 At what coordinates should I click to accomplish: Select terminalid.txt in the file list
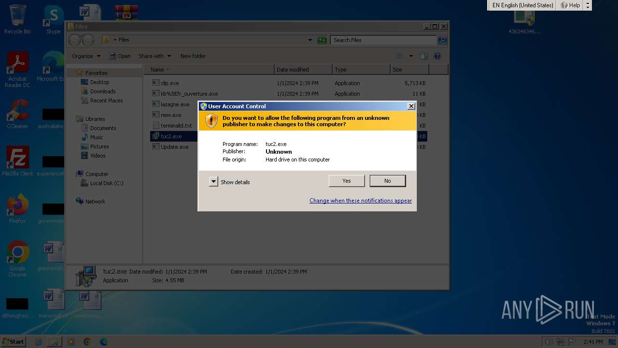coord(176,126)
